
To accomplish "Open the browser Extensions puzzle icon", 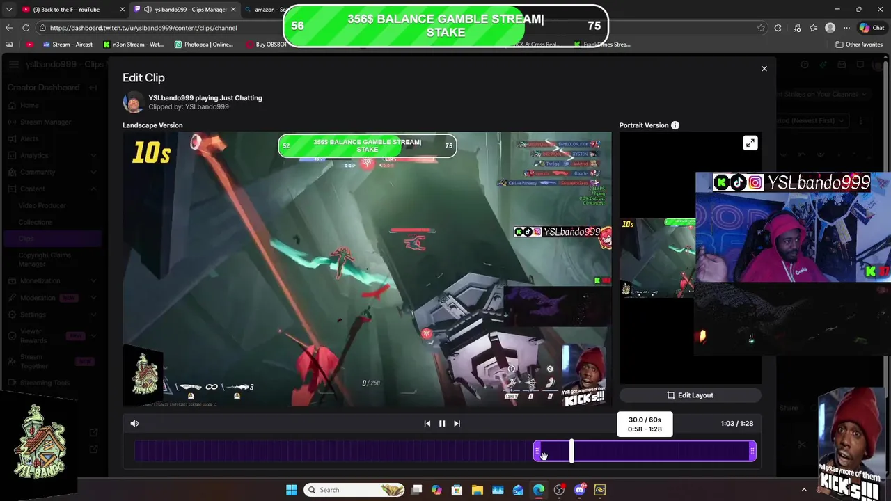I will (x=778, y=28).
